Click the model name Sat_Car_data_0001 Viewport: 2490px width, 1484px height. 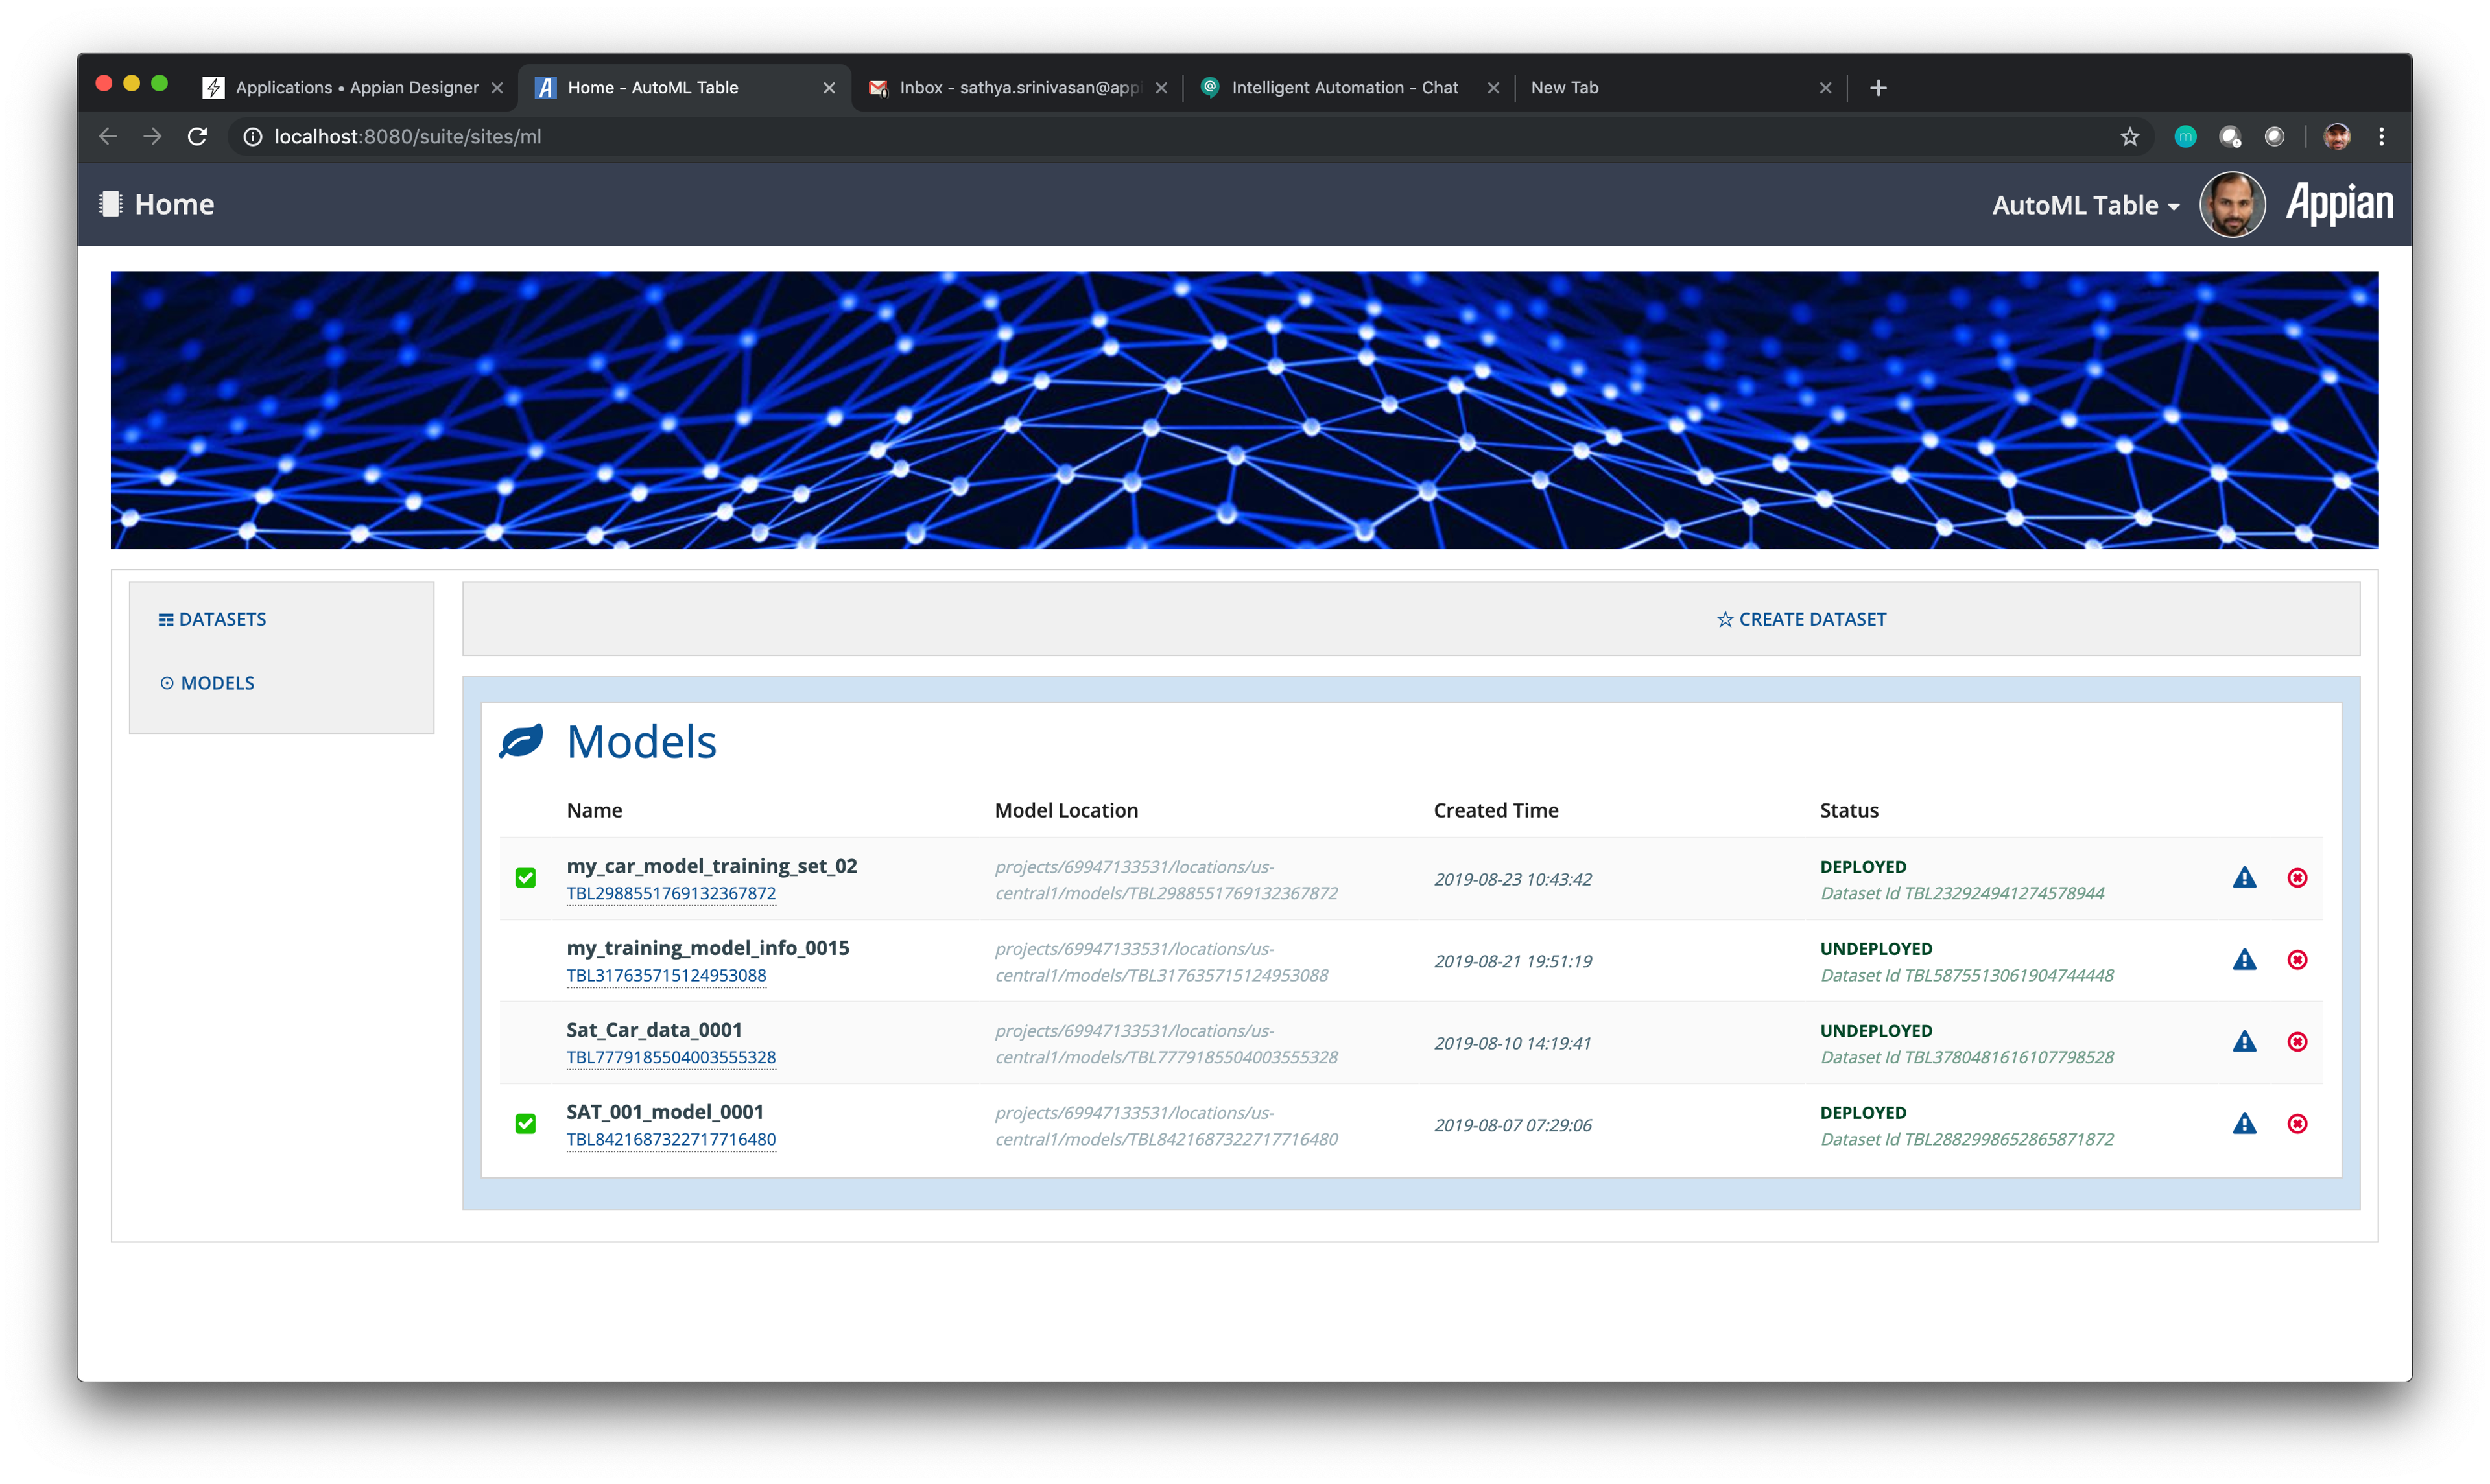click(x=654, y=1029)
